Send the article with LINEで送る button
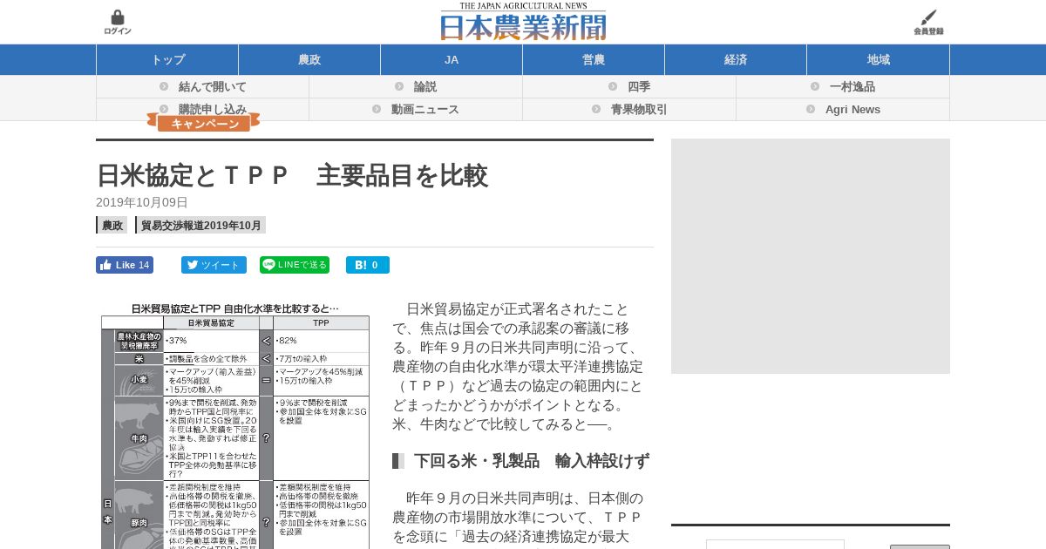1046x549 pixels. 295,265
